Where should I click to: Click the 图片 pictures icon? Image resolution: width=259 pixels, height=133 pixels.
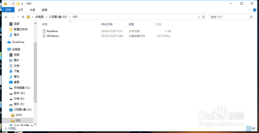pyautogui.click(x=11, y=60)
